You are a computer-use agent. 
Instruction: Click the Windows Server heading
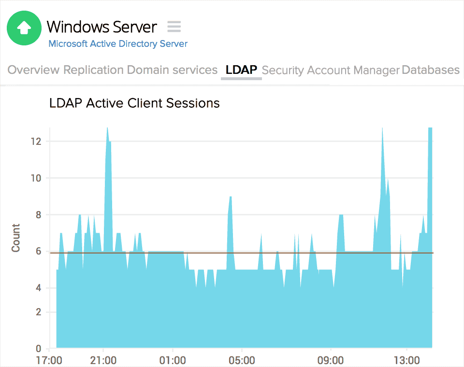click(x=102, y=27)
